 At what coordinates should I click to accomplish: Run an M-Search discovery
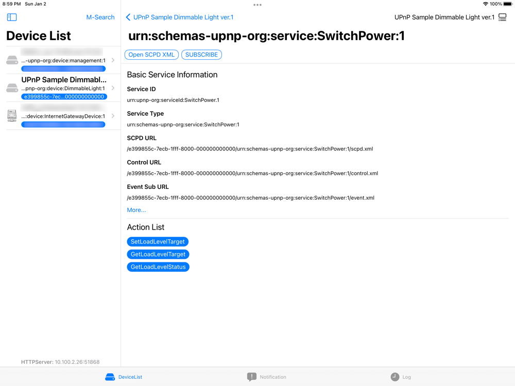click(100, 17)
